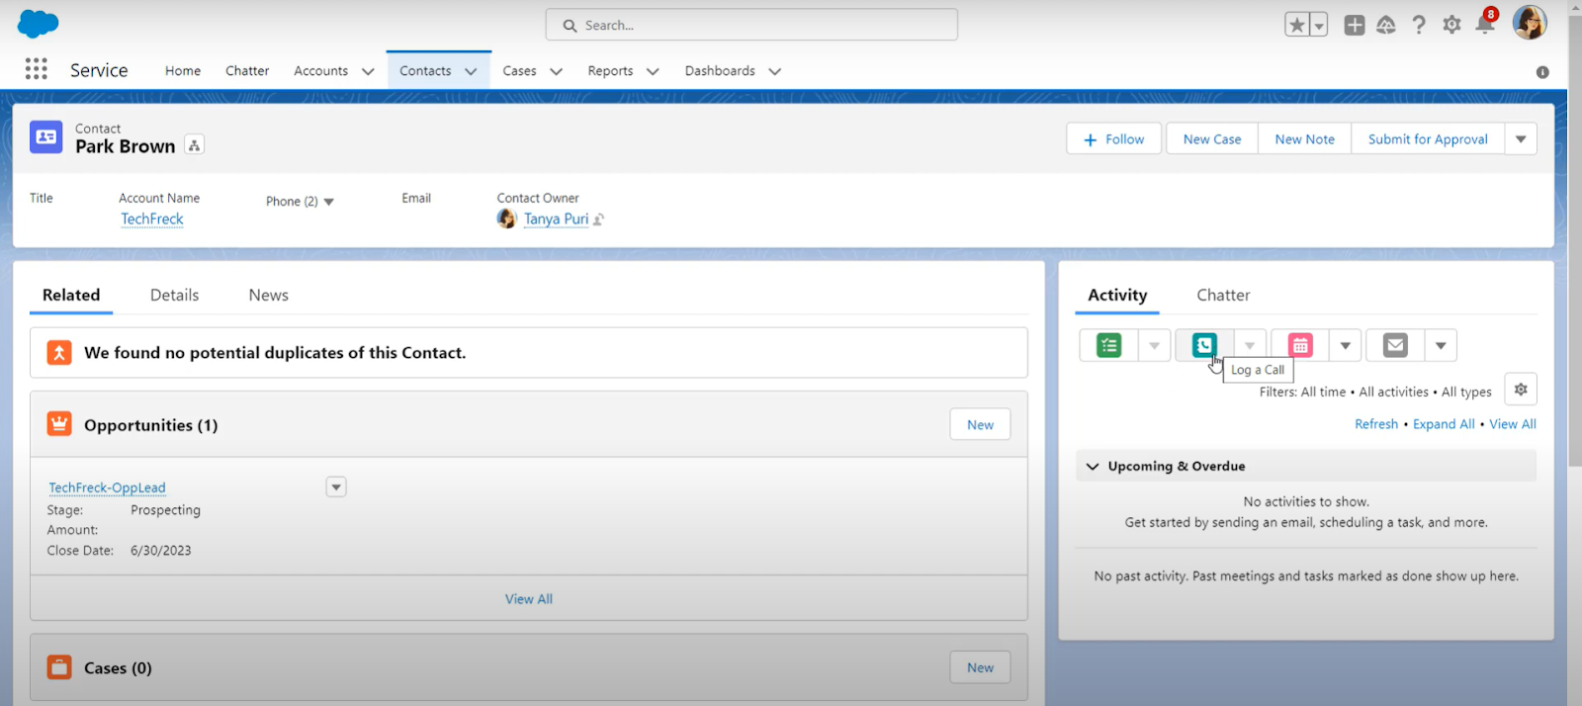Open the TechFreck-OppLead row actions menu
1582x706 pixels.
(x=336, y=486)
